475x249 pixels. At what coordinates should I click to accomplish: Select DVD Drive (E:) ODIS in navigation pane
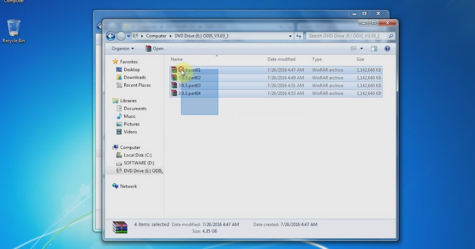click(143, 171)
